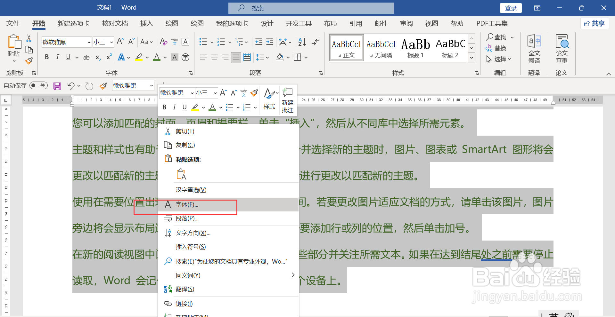This screenshot has height=317, width=615.
Task: Toggle superscript formatting
Action: 109,57
